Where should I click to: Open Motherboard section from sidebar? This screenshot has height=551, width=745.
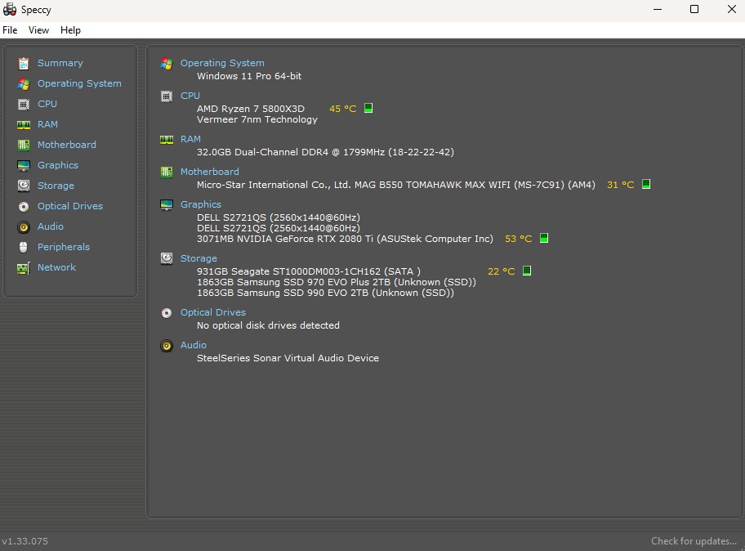[x=66, y=145]
